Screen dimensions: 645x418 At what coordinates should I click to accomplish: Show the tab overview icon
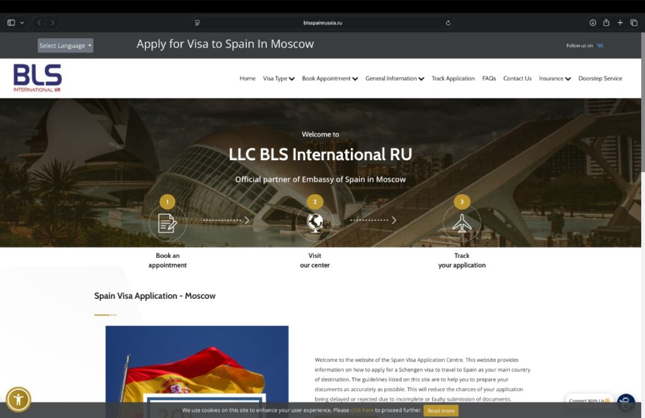click(x=634, y=23)
